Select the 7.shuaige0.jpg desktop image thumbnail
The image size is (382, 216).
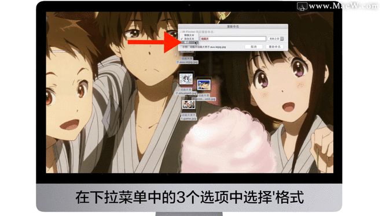pos(186,79)
